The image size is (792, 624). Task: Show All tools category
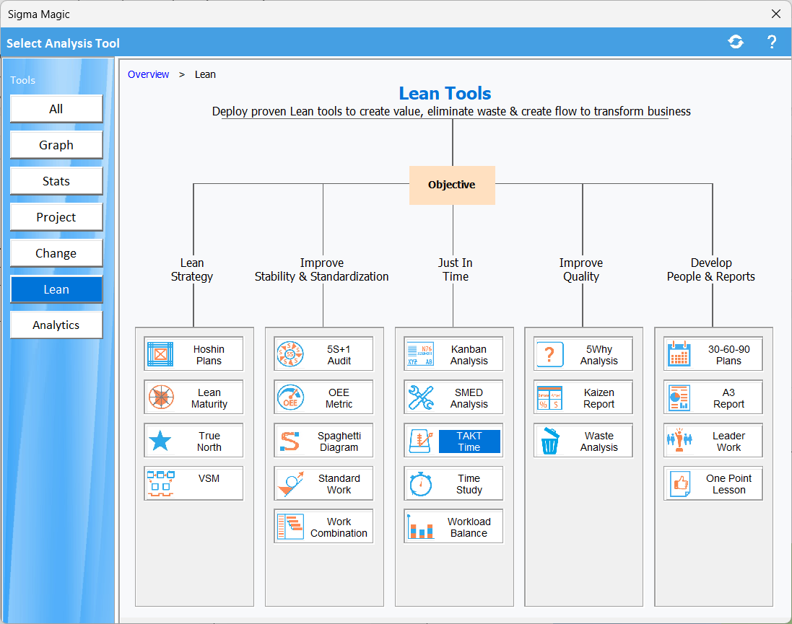click(56, 108)
